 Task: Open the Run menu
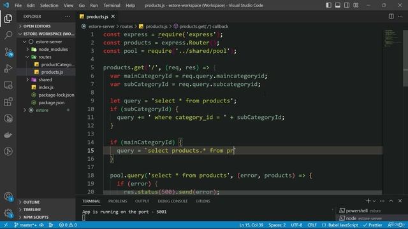(x=94, y=5)
